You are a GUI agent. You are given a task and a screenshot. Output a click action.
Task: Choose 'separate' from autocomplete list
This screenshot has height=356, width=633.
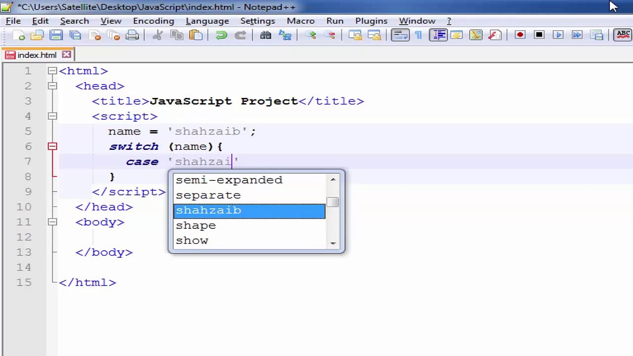point(249,195)
